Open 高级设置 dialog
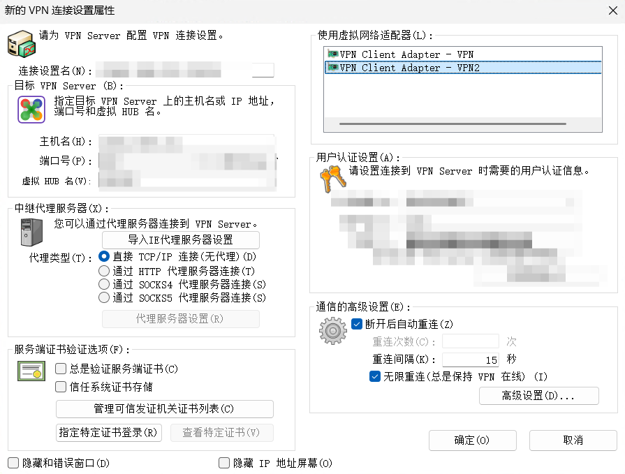 point(538,395)
